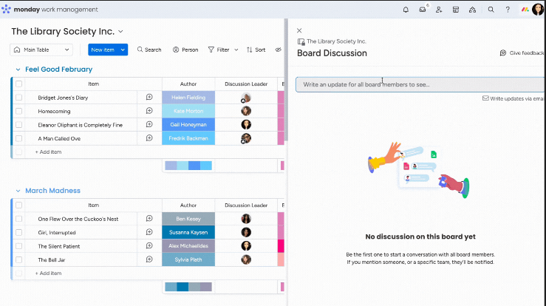Click the top bar search magnifier
The image size is (546, 306).
(491, 10)
